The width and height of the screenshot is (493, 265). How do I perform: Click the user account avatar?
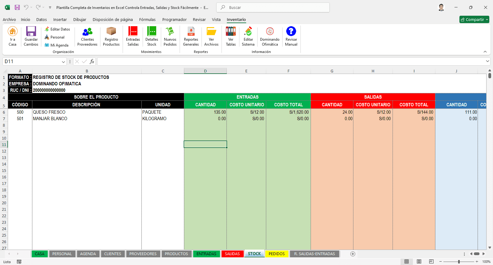[x=441, y=7]
